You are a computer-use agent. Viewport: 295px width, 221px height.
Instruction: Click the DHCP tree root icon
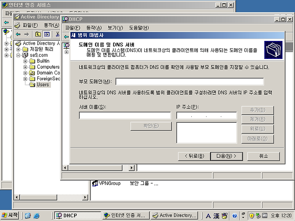[66, 46]
